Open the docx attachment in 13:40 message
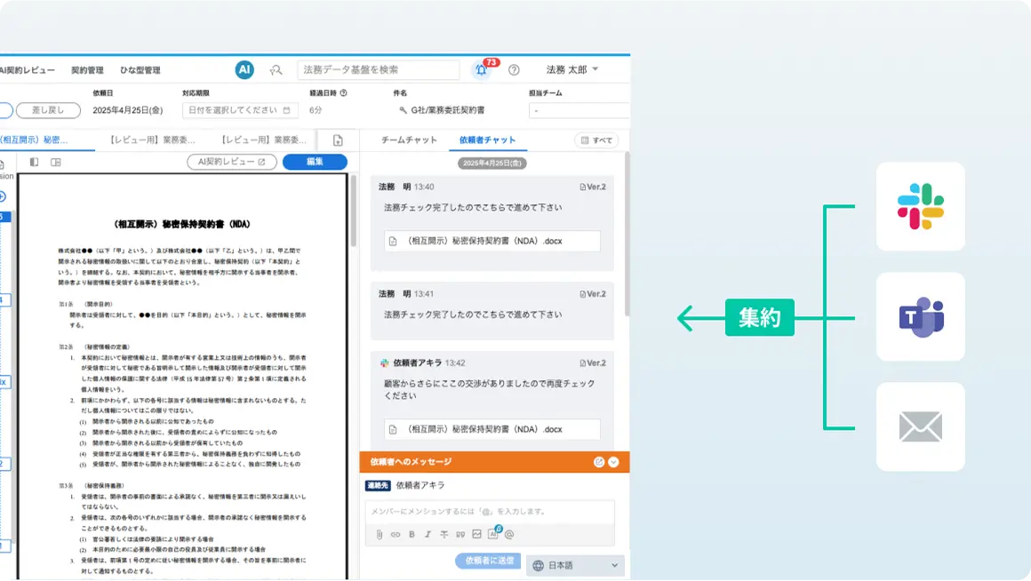Viewport: 1031px width, 581px height. click(492, 242)
